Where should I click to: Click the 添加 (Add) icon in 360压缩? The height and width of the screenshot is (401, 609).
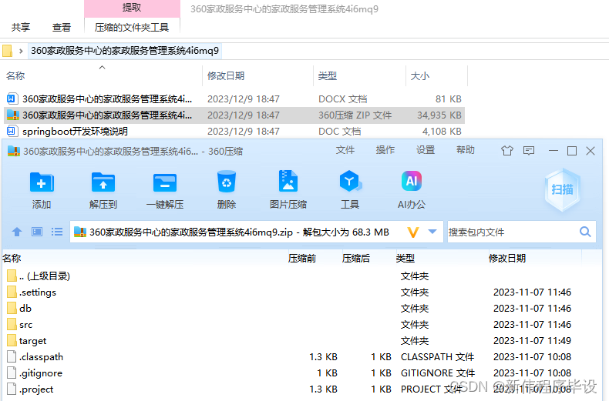[42, 182]
